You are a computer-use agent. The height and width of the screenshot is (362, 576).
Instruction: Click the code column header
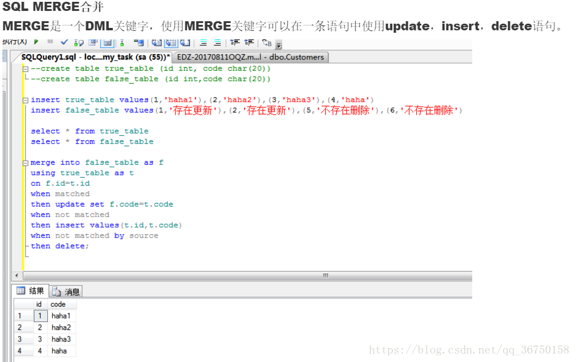[58, 304]
